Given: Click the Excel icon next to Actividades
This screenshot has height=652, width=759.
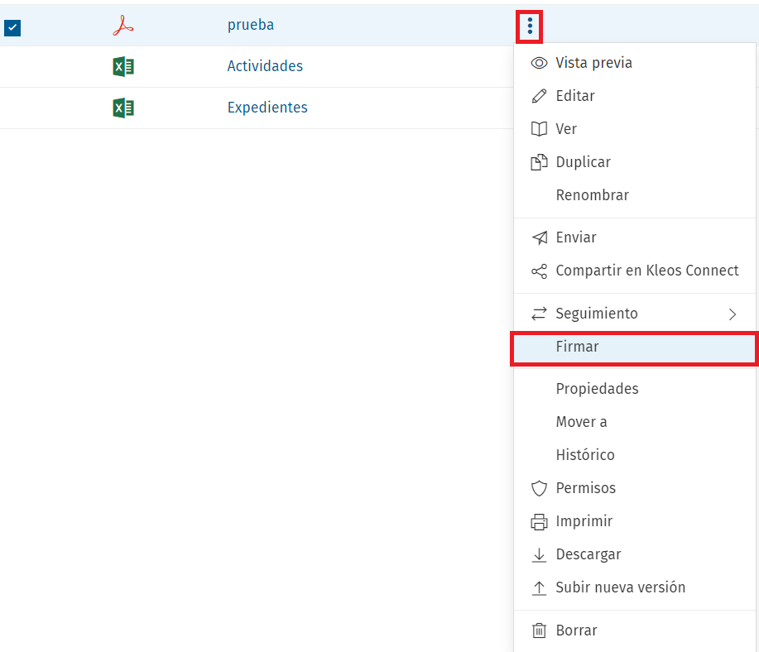Looking at the screenshot, I should [122, 67].
